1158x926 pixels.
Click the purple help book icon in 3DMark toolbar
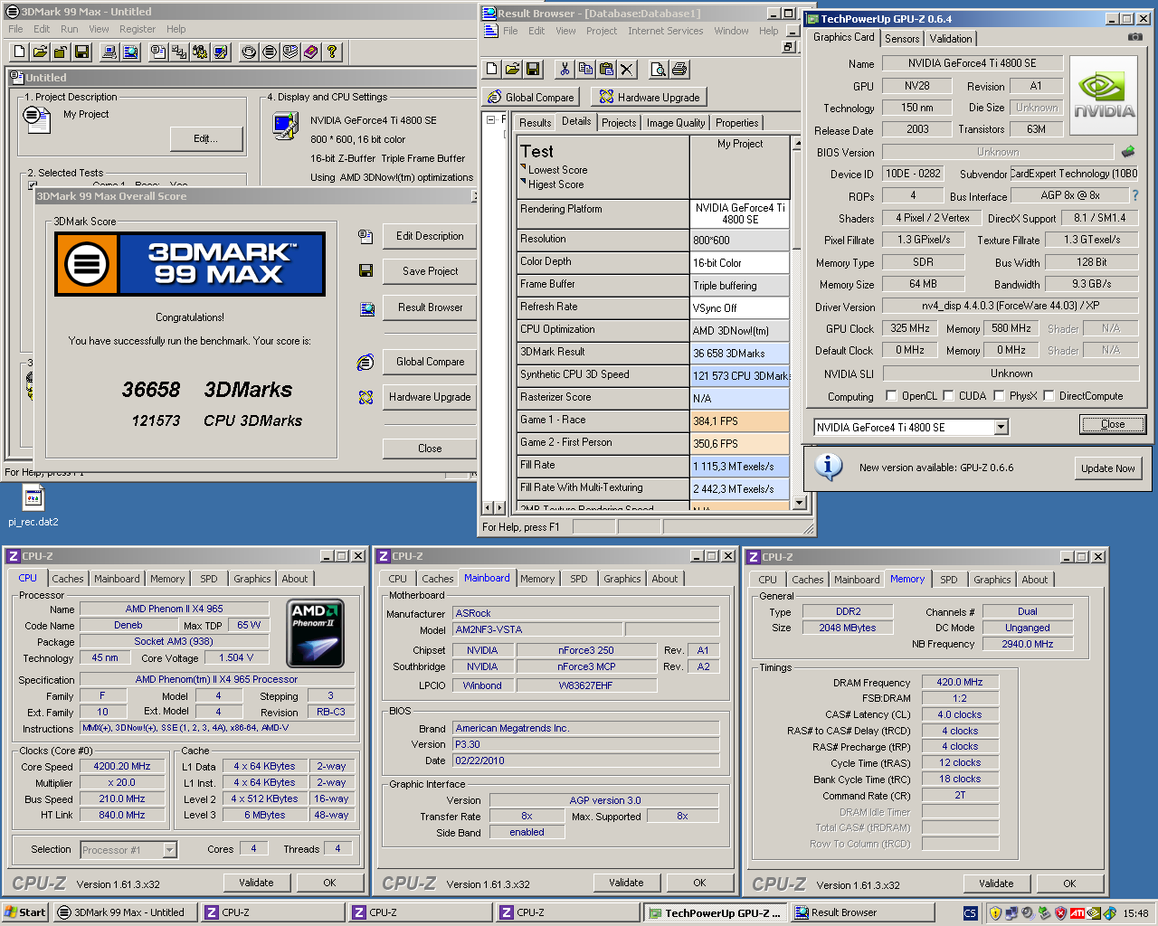310,52
